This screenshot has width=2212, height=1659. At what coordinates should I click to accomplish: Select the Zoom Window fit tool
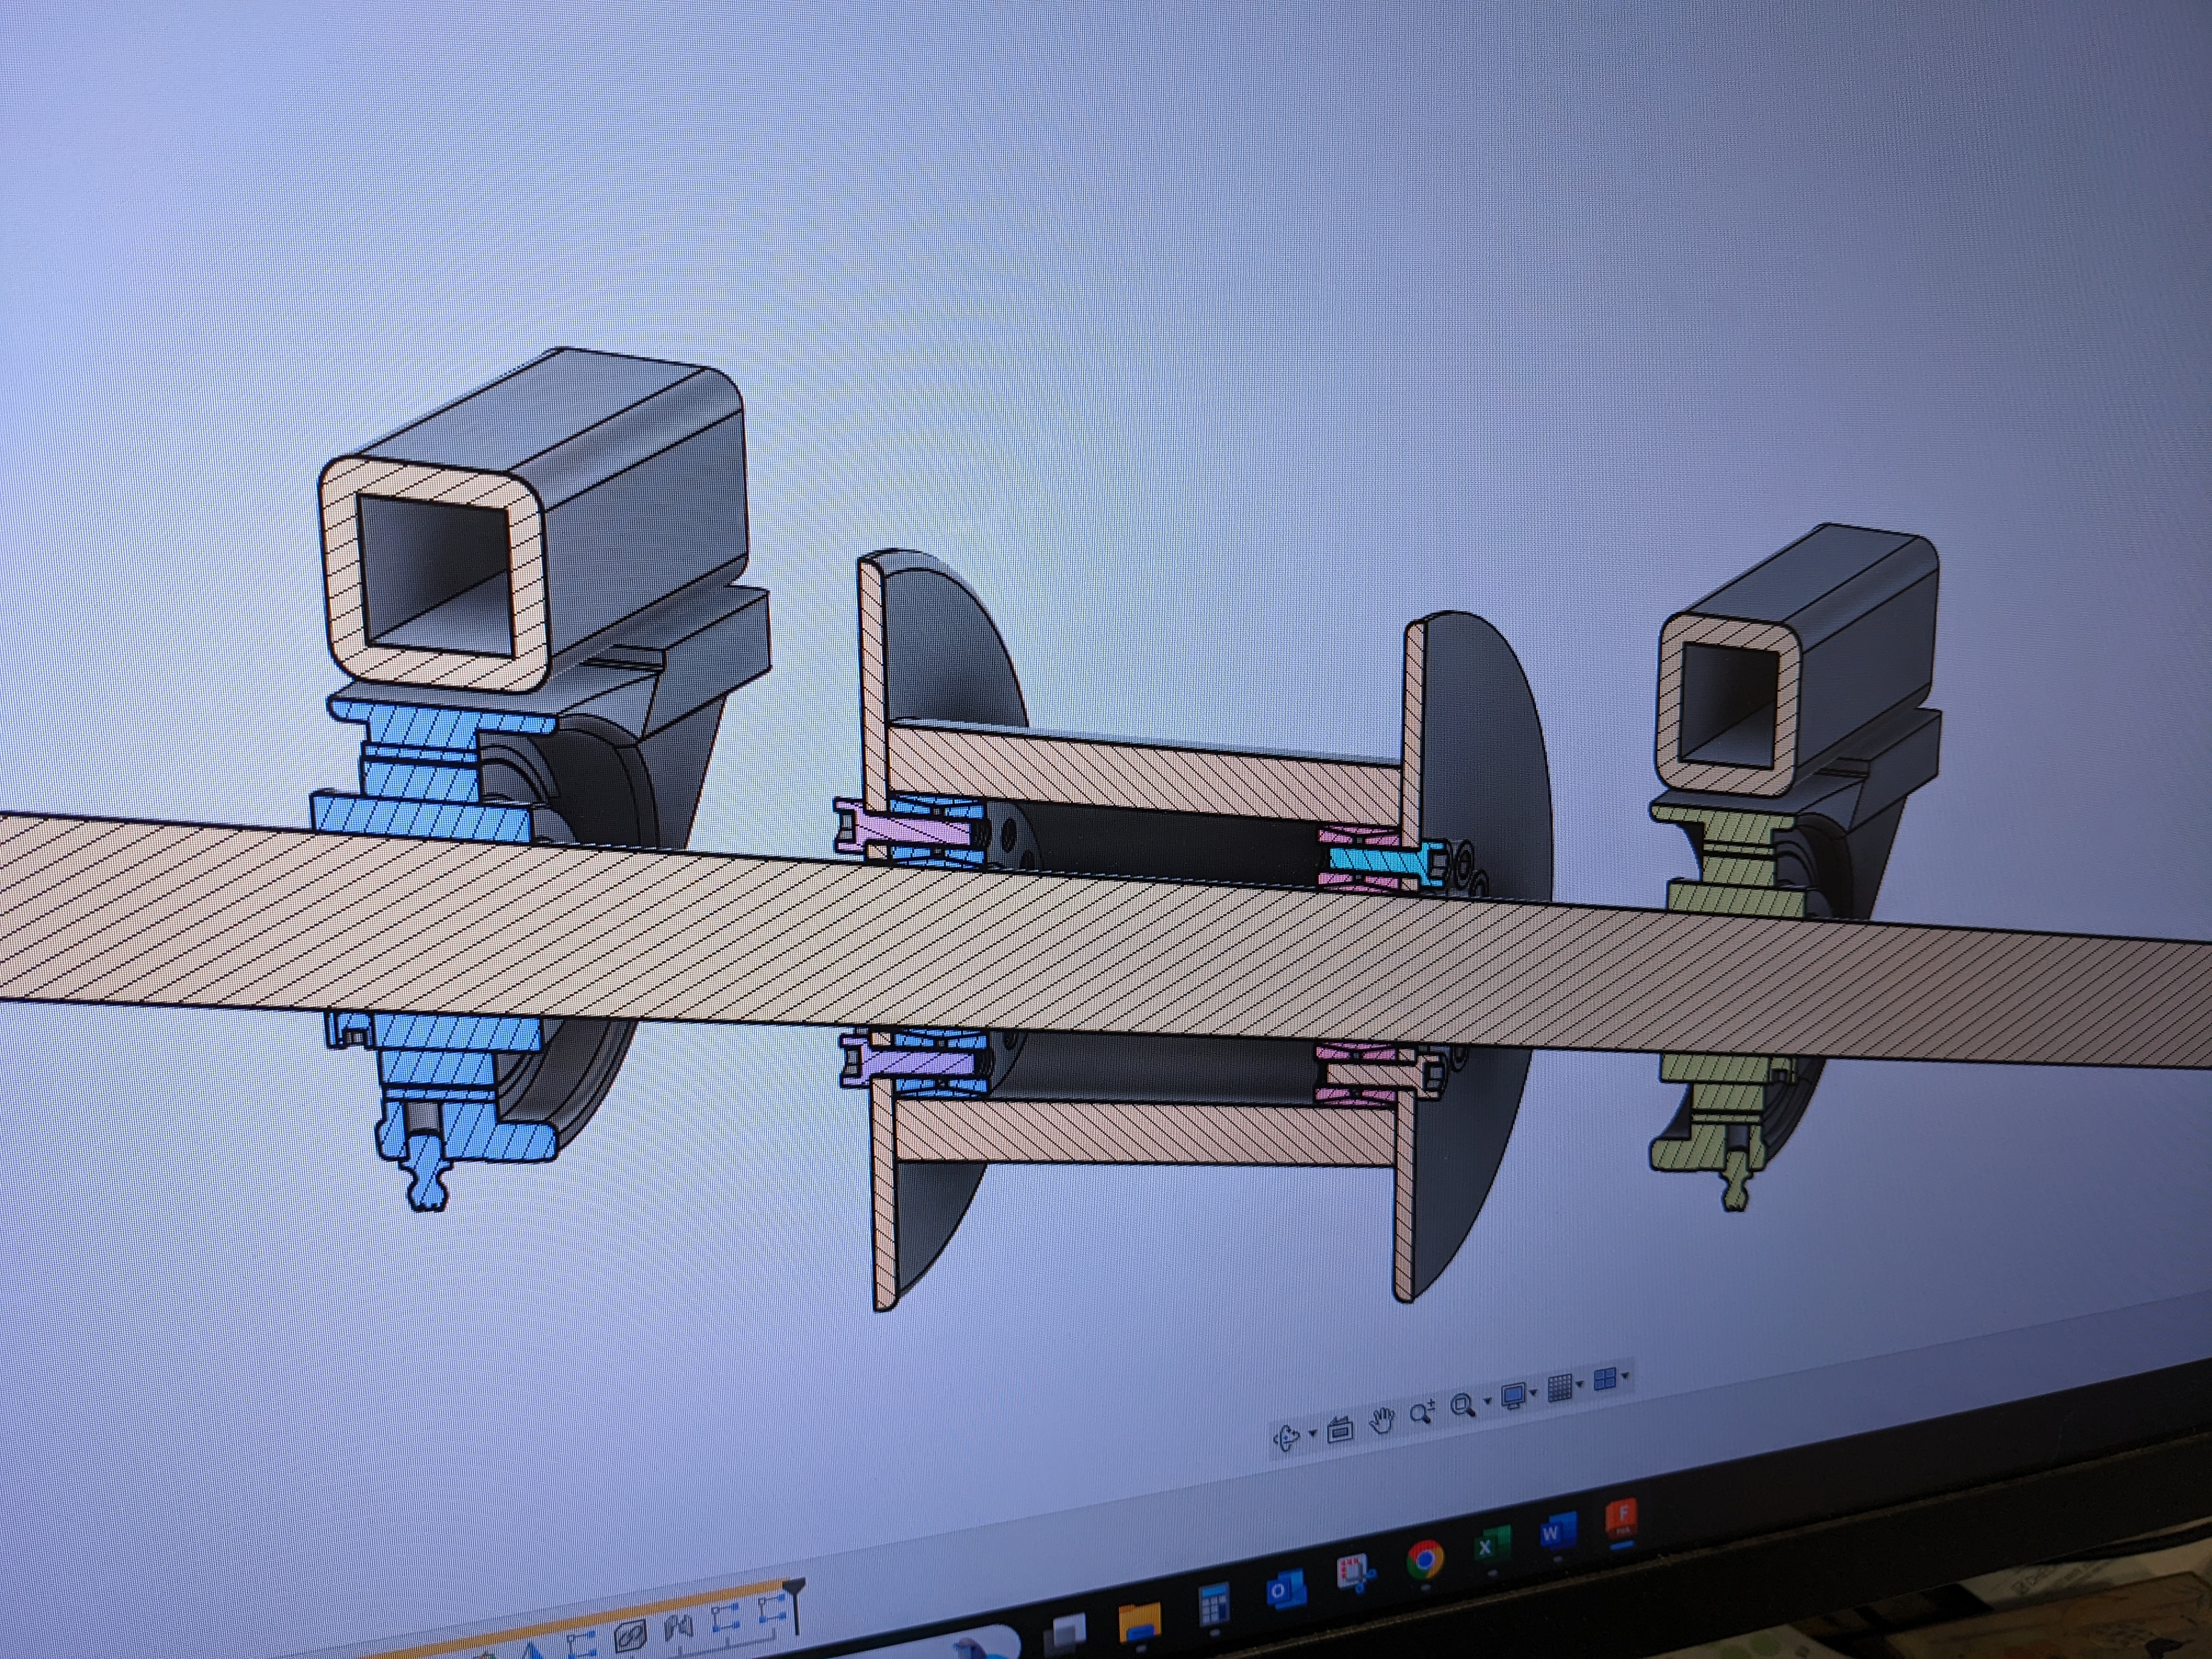click(1463, 1405)
